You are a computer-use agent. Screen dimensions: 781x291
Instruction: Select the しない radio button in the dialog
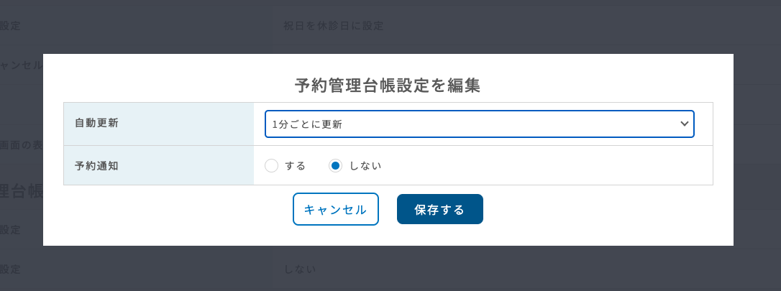coord(335,166)
